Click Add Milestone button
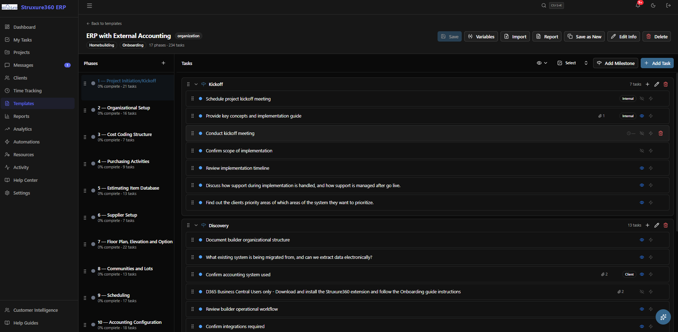 (615, 63)
